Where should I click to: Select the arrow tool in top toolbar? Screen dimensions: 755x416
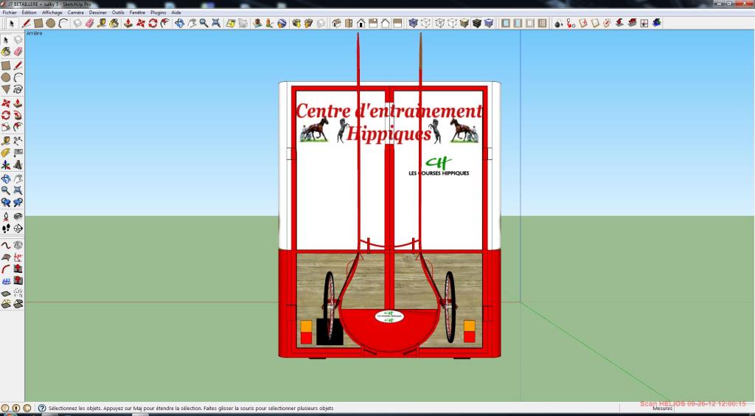[x=12, y=23]
